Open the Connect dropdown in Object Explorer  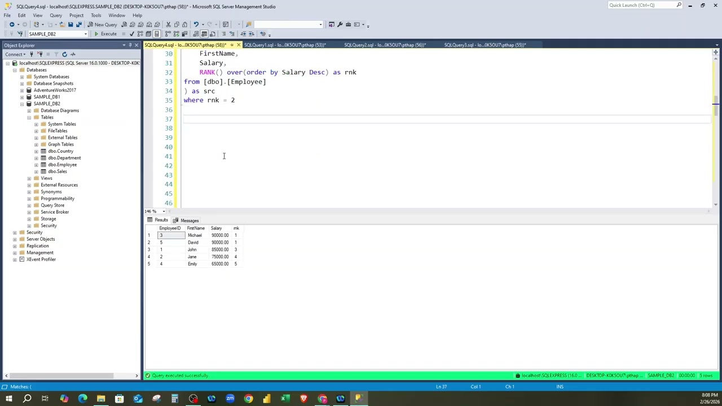click(15, 54)
